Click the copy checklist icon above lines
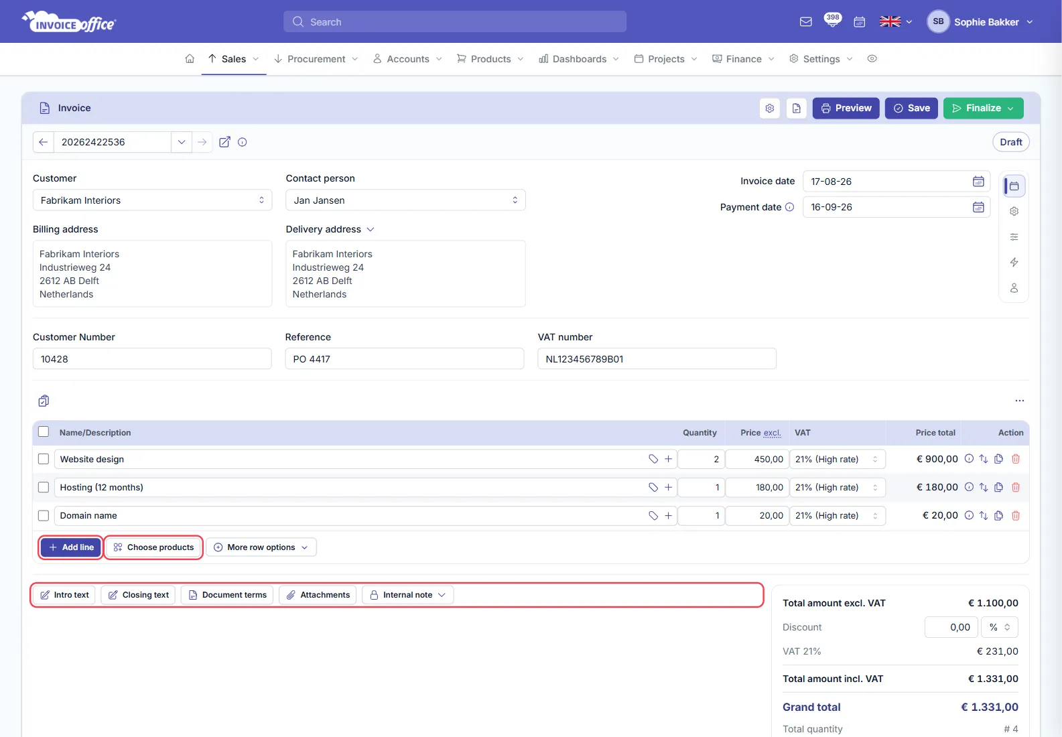1062x737 pixels. [x=44, y=401]
